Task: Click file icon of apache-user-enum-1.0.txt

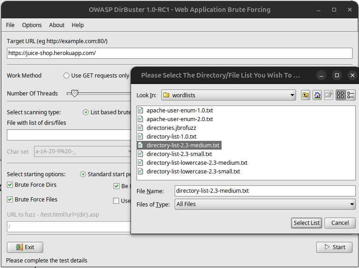Action: point(141,111)
